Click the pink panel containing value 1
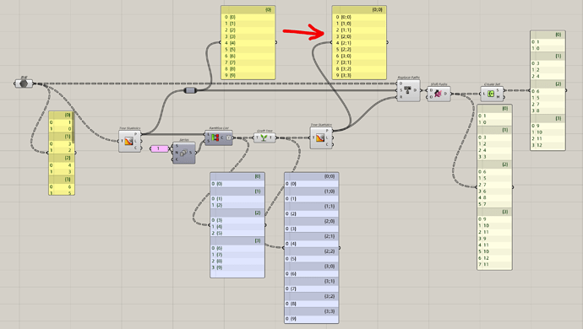Image resolution: width=583 pixels, height=329 pixels. click(x=159, y=148)
